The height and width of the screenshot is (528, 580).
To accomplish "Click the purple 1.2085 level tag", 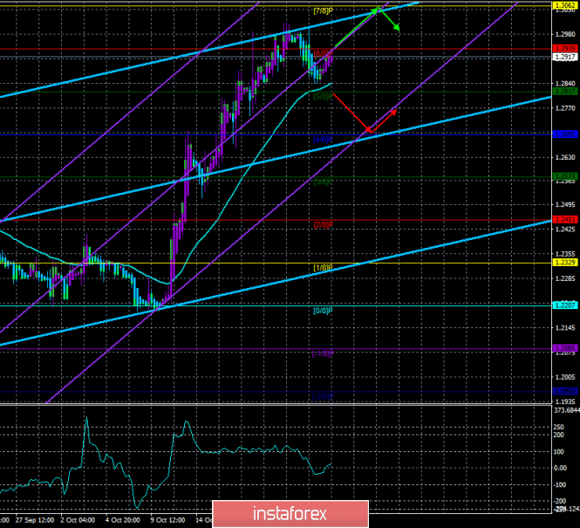I will click(x=564, y=348).
